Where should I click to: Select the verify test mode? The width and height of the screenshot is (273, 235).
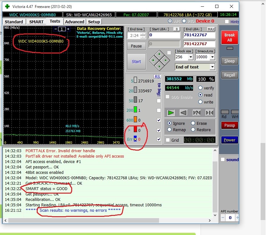coord(201,88)
